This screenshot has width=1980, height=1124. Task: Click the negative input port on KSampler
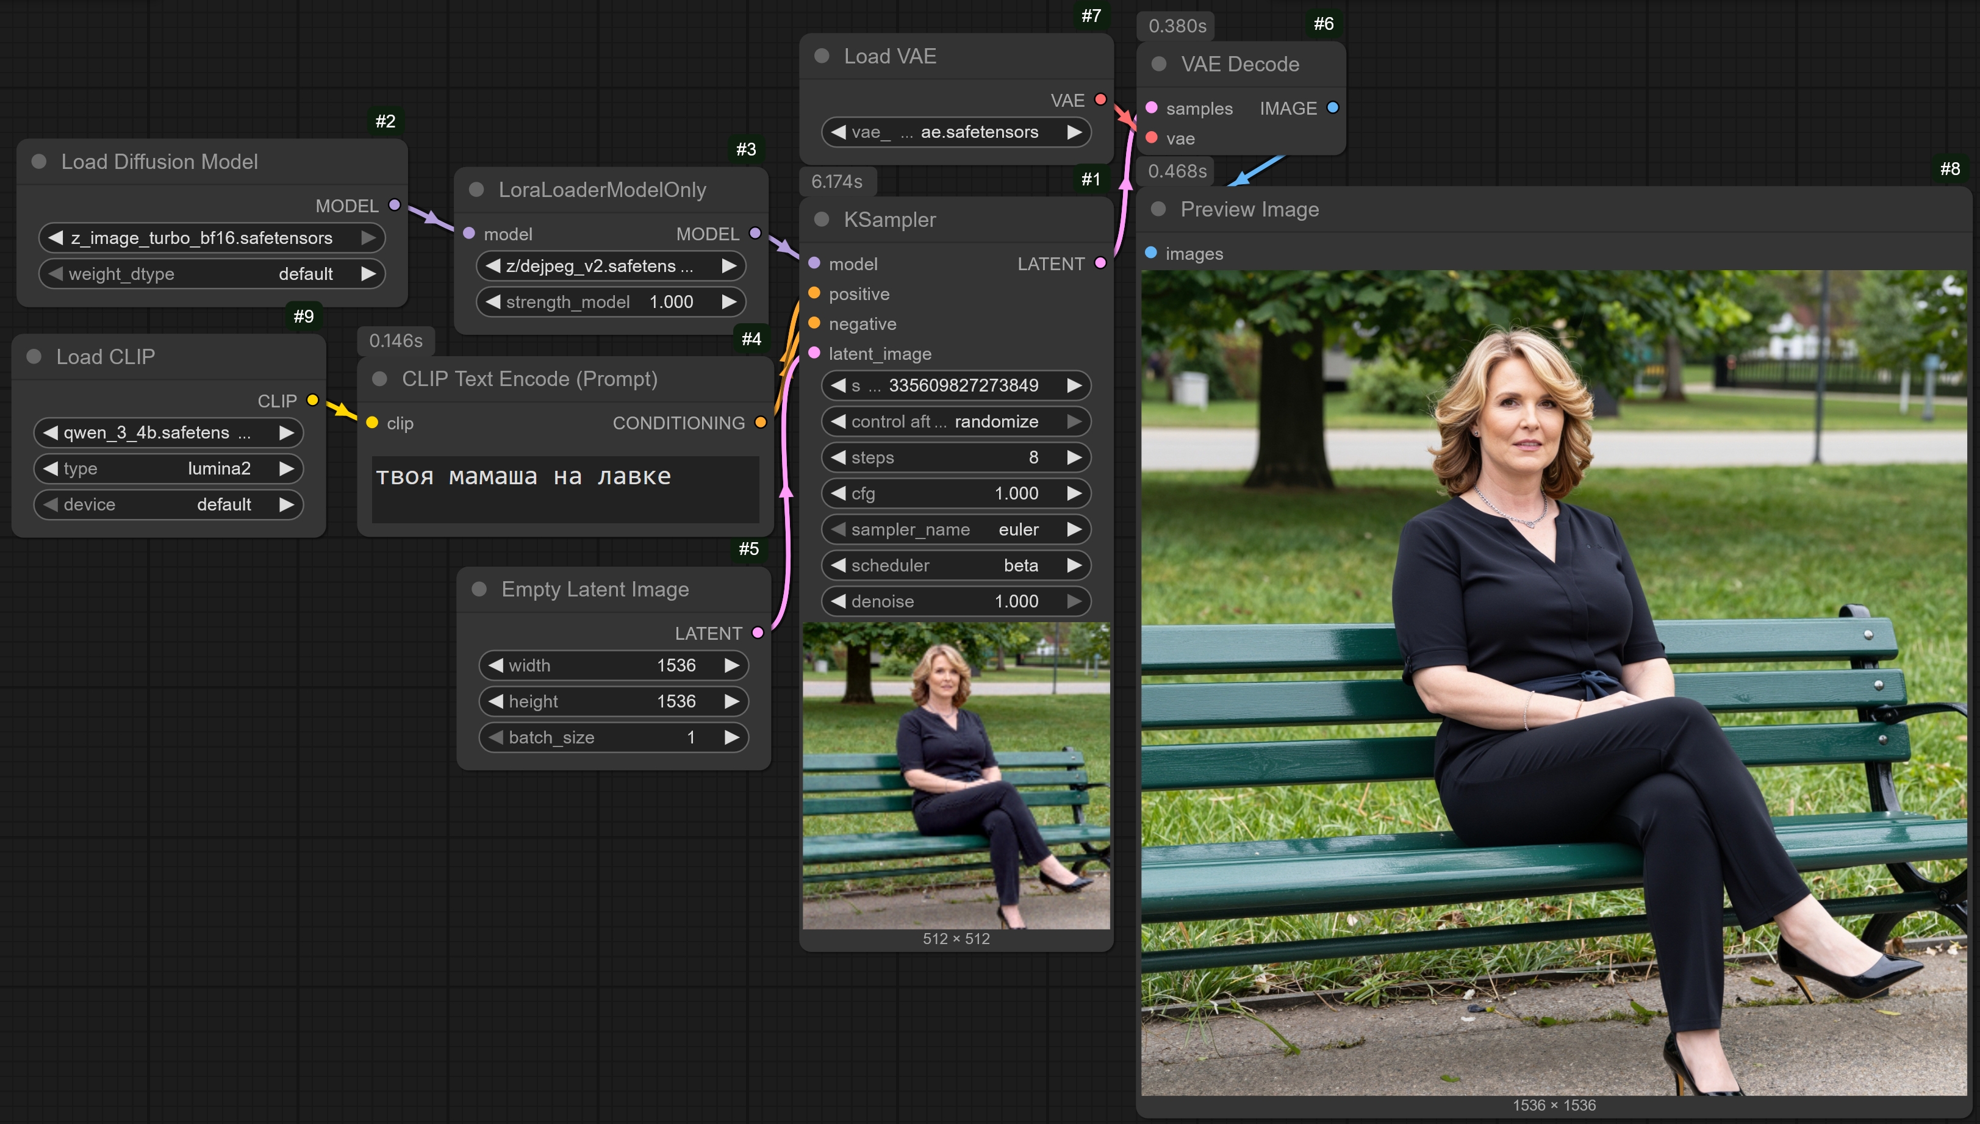point(814,323)
